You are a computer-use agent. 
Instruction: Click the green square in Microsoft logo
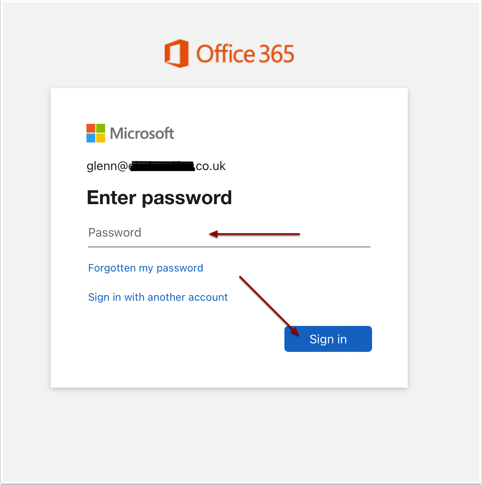(x=101, y=128)
